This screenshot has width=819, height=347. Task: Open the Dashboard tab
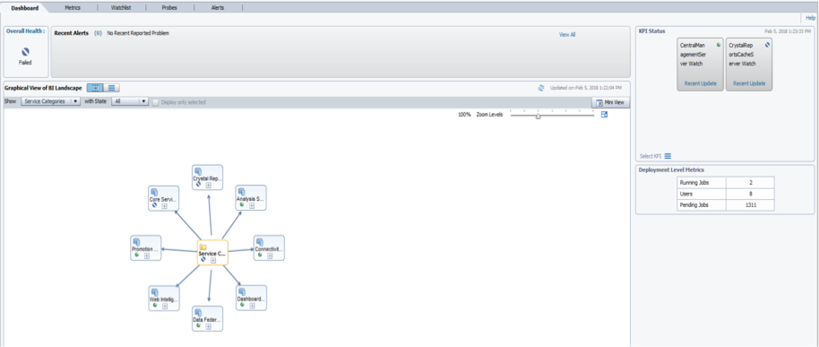pos(24,8)
